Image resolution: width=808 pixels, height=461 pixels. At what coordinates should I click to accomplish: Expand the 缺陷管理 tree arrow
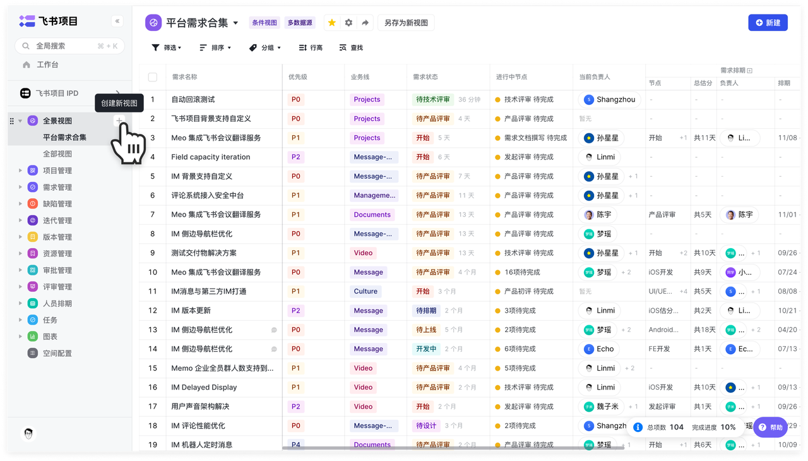20,204
